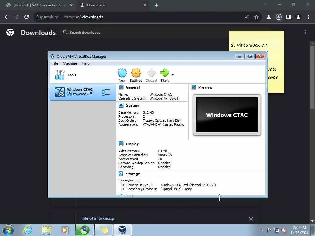315x236 pixels.
Task: Click the Sticky Notes taskbar button
Action: pyautogui.click(x=103, y=230)
